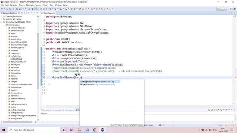Open the Source menu
This screenshot has height=133, width=237.
(22, 5)
